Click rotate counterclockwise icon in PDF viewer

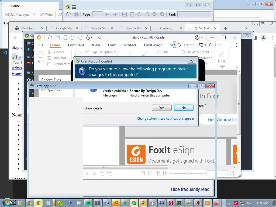140,15
